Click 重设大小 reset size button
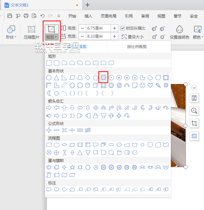Viewport: 204px width, 210px height. (x=132, y=37)
